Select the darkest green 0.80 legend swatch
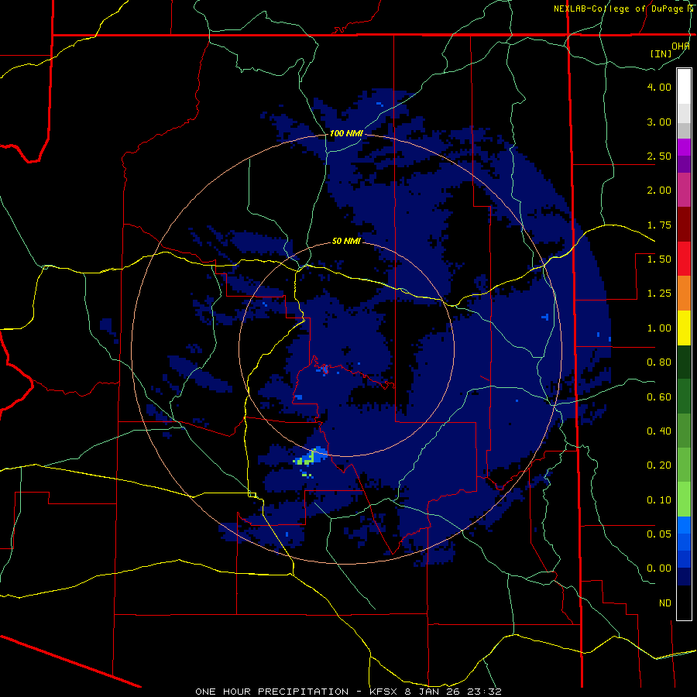The image size is (697, 697). click(x=684, y=362)
